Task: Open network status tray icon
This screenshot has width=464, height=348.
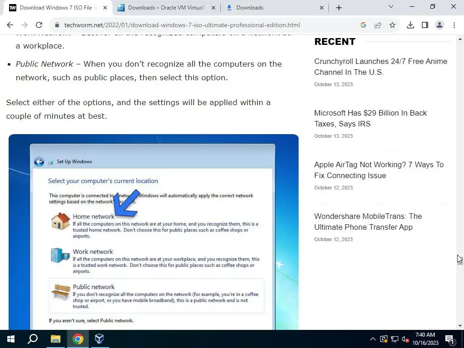Action: pyautogui.click(x=395, y=339)
